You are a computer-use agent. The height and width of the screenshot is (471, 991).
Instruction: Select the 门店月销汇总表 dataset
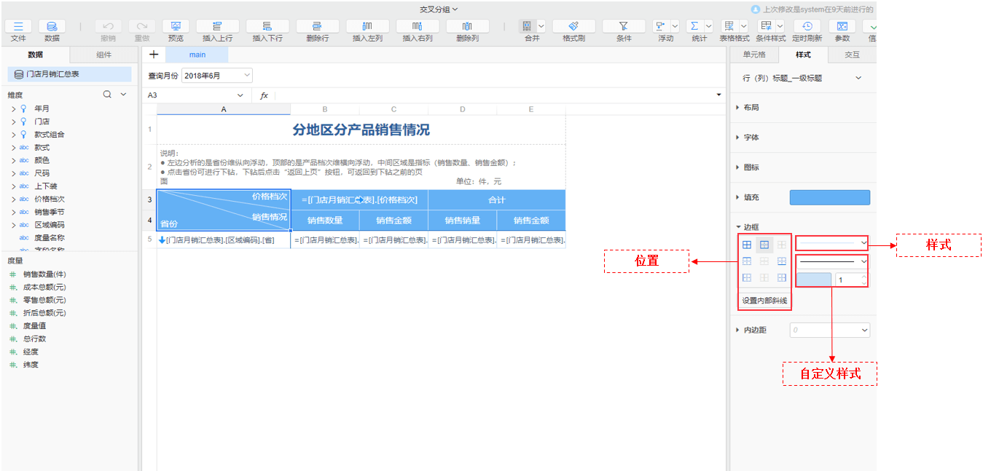[x=69, y=74]
